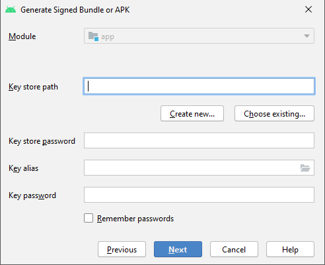Cancel the signing dialog

[234, 249]
